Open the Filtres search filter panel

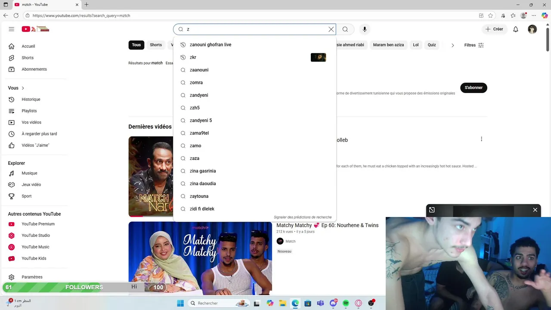pyautogui.click(x=474, y=45)
